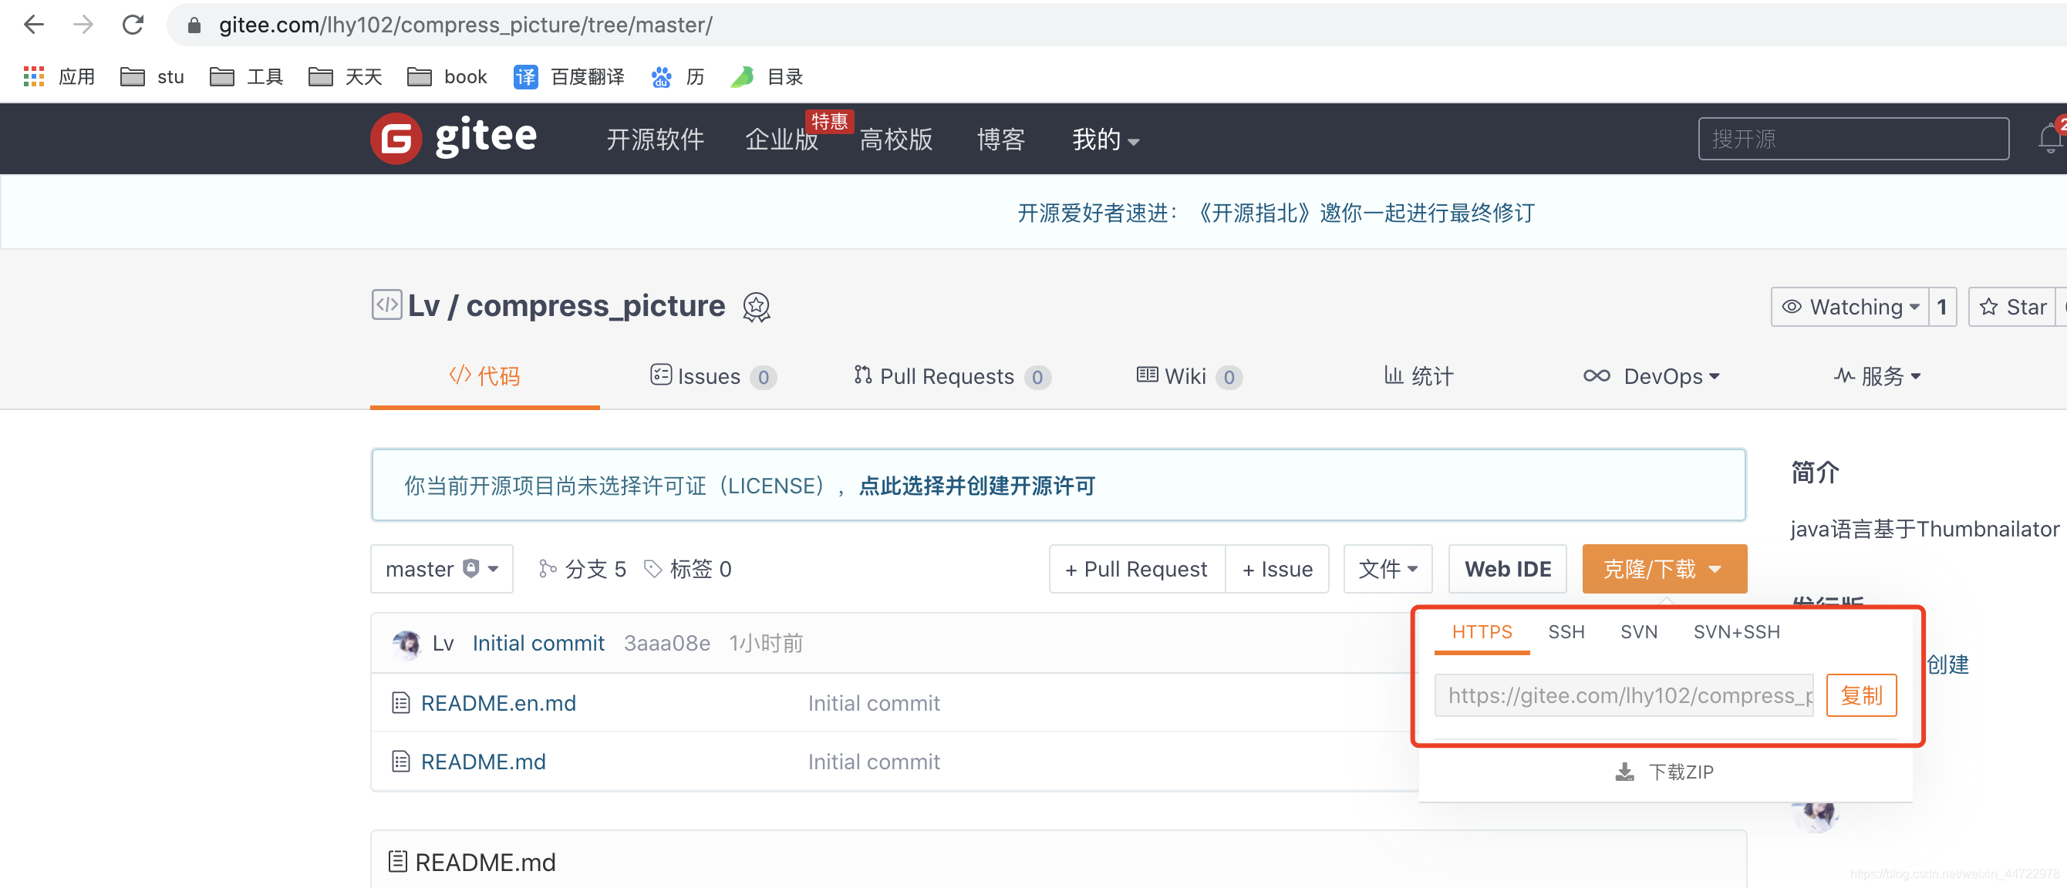Click the shield icon in master branch selector
Screen dimensions: 2067x888
pyautogui.click(x=470, y=567)
